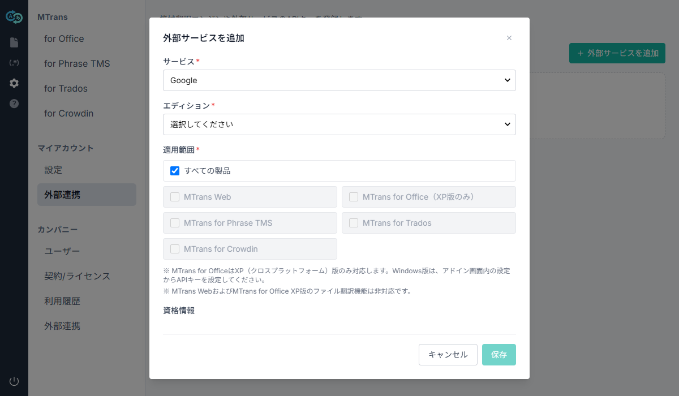
Task: Click the キャンセル button
Action: click(x=448, y=355)
